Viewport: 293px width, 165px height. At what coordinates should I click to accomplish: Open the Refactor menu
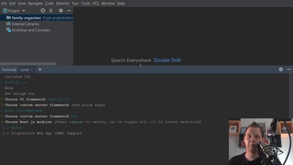click(x=63, y=3)
